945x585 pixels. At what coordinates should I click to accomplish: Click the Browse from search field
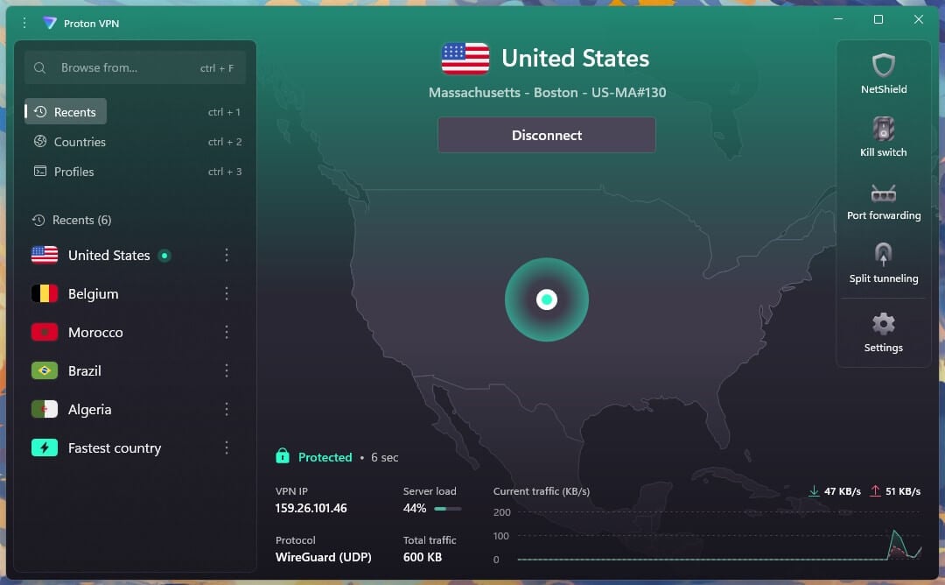(135, 67)
